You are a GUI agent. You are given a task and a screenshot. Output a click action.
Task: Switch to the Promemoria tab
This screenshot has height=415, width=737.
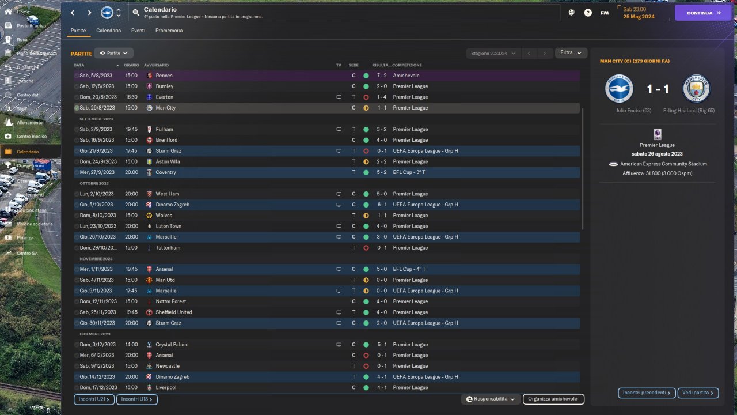169,31
